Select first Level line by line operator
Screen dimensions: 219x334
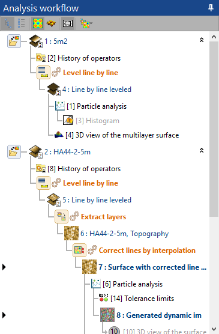[91, 73]
